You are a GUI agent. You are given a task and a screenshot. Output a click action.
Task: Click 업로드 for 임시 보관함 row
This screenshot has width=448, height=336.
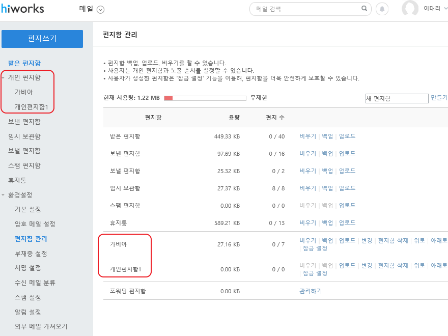(x=347, y=188)
